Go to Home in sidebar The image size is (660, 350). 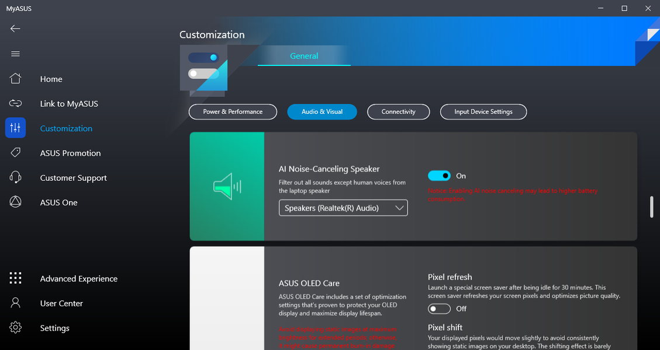click(x=51, y=79)
